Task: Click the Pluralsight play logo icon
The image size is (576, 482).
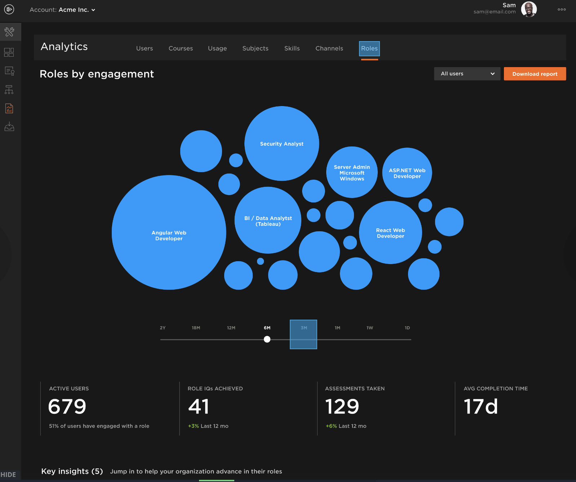Action: click(x=9, y=9)
